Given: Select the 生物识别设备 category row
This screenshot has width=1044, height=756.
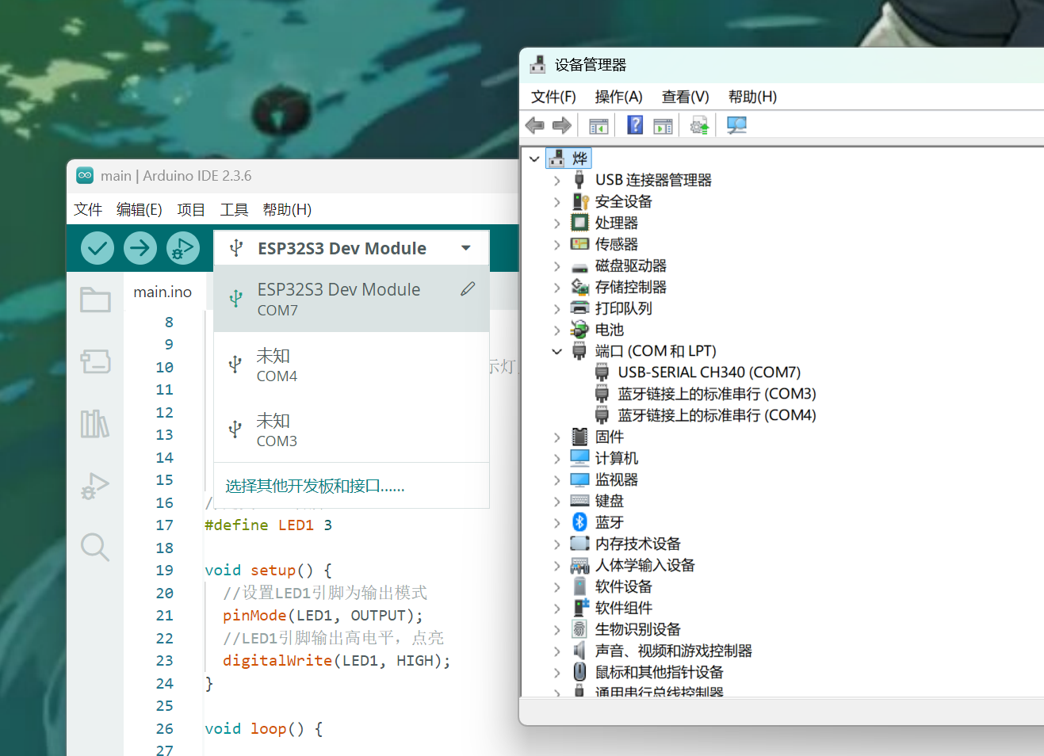Looking at the screenshot, I should [x=637, y=629].
